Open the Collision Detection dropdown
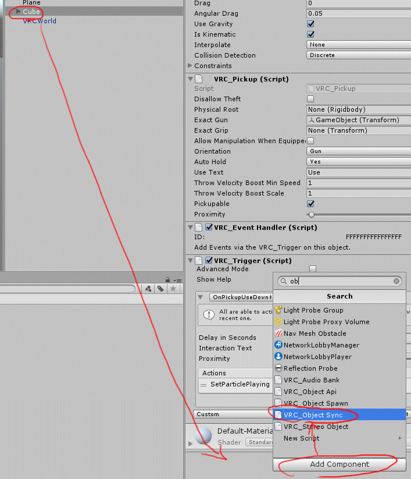The height and width of the screenshot is (479, 411). point(359,55)
